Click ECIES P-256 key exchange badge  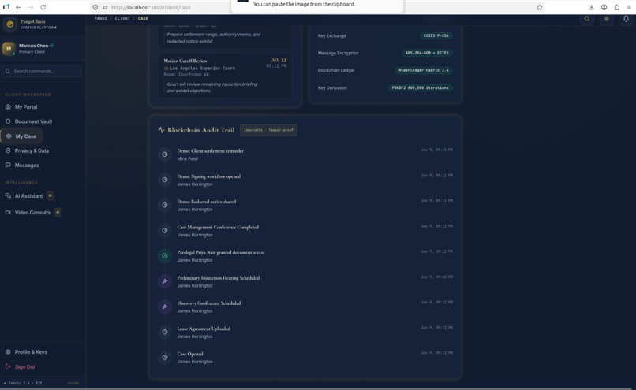pyautogui.click(x=436, y=35)
